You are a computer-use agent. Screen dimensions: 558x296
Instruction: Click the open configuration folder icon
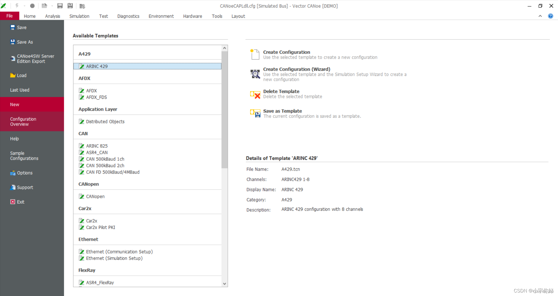pyautogui.click(x=45, y=6)
